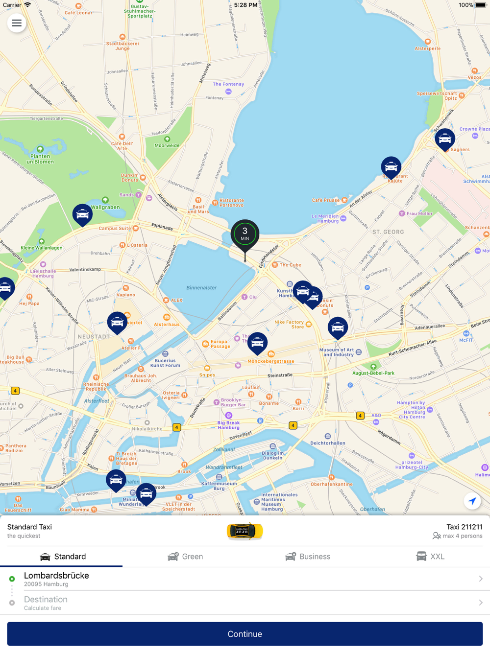490x653 pixels.
Task: Tap the Taxi 211211 label
Action: pyautogui.click(x=465, y=527)
